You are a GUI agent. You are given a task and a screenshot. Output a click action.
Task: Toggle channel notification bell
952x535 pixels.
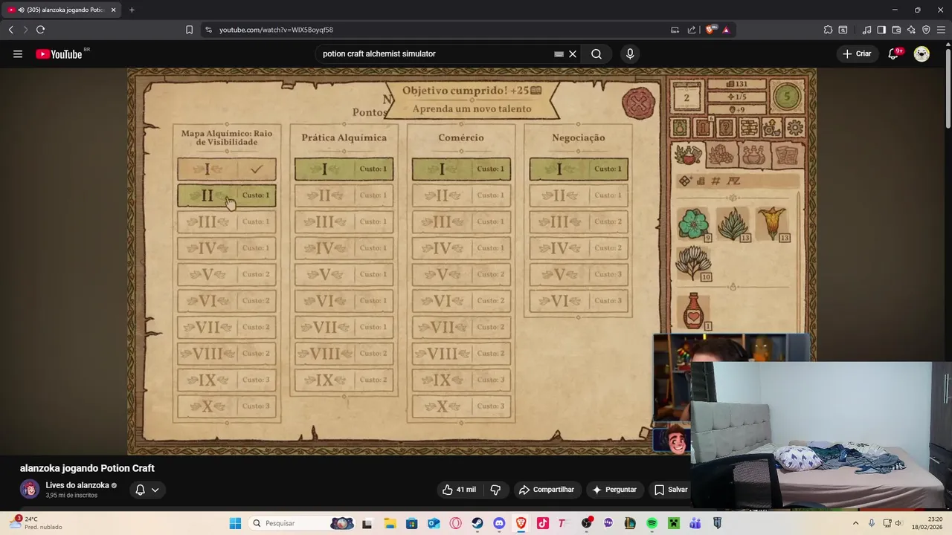140,490
